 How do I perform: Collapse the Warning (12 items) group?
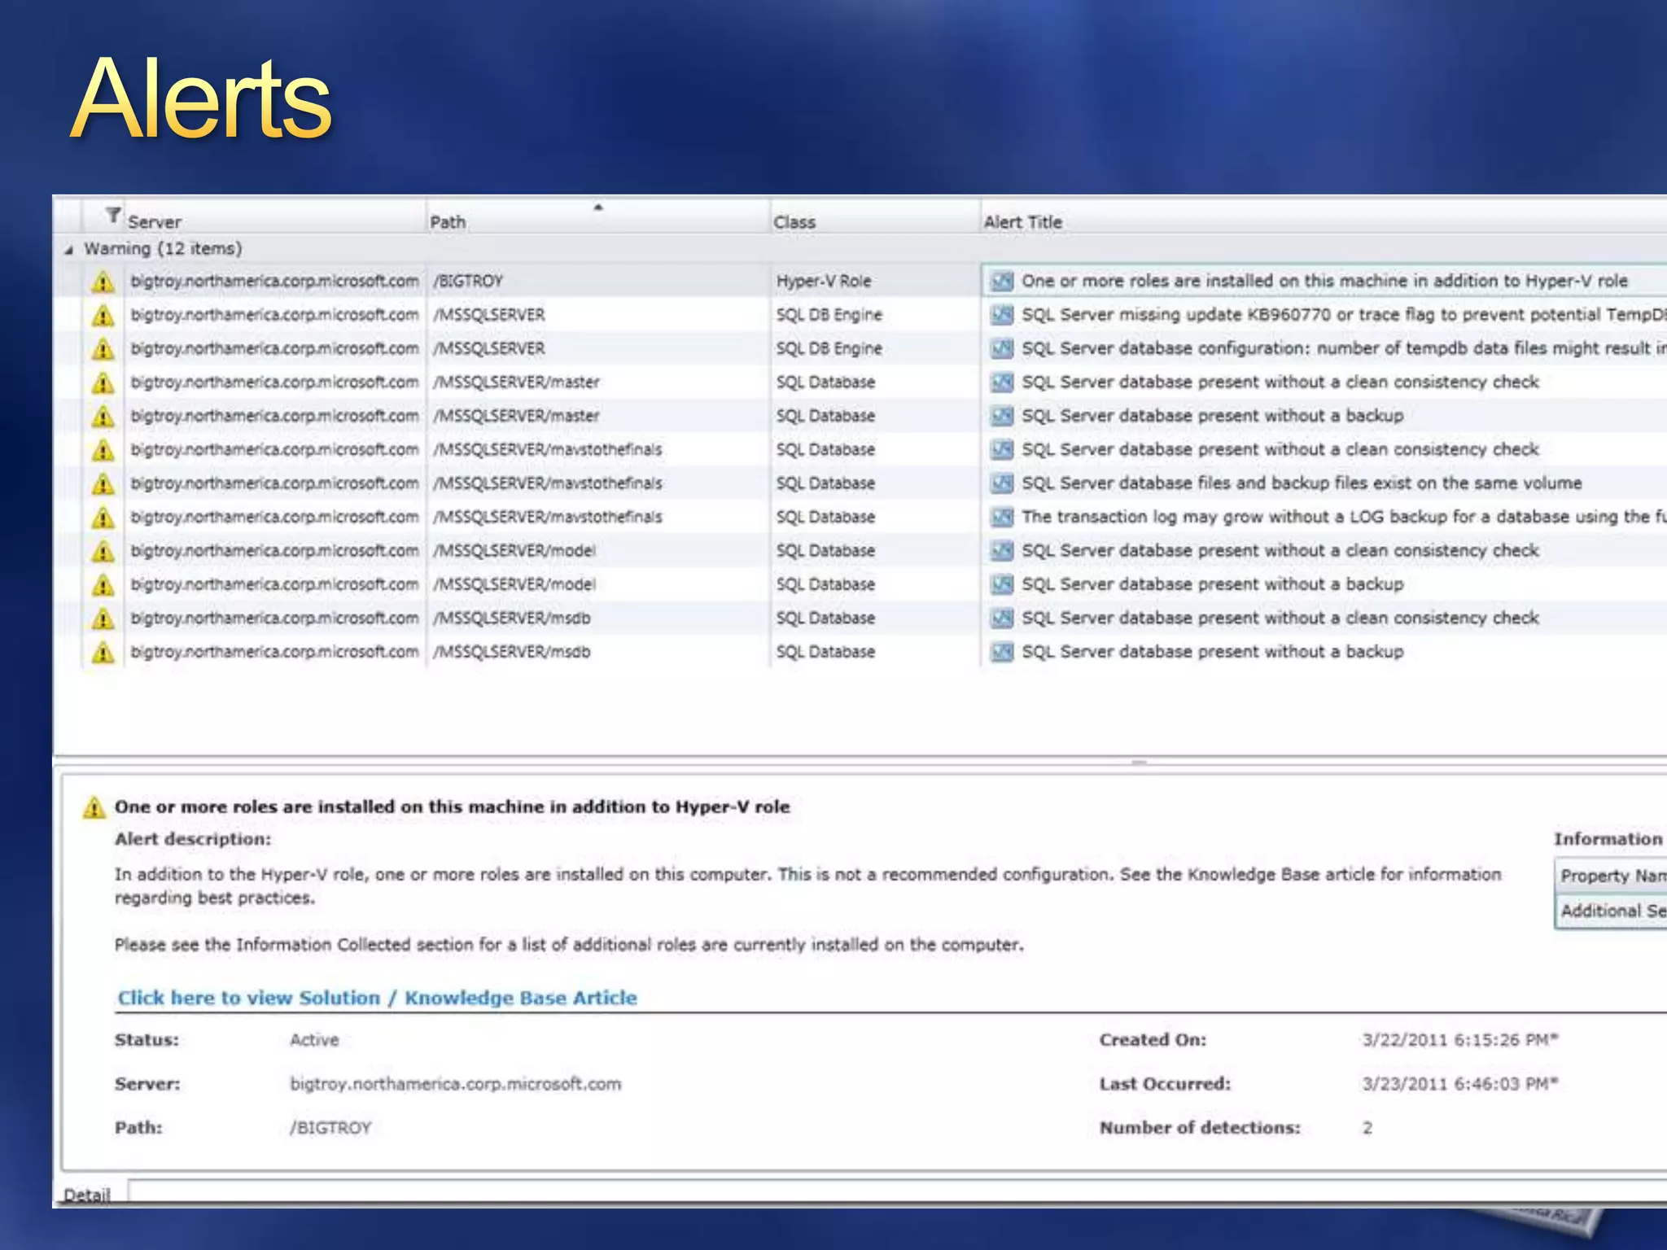pos(68,250)
